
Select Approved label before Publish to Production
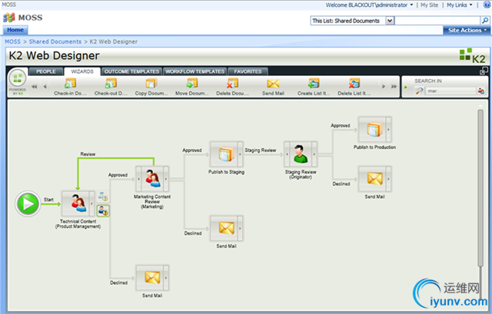tap(341, 125)
